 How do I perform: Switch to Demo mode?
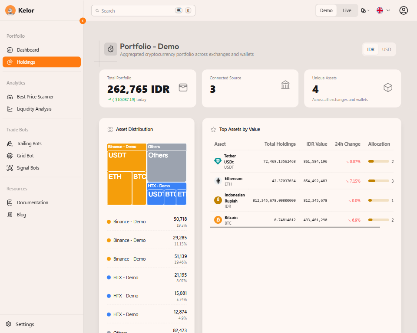pos(326,10)
